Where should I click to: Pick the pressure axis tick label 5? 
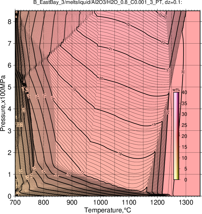pyautogui.click(x=10, y=87)
